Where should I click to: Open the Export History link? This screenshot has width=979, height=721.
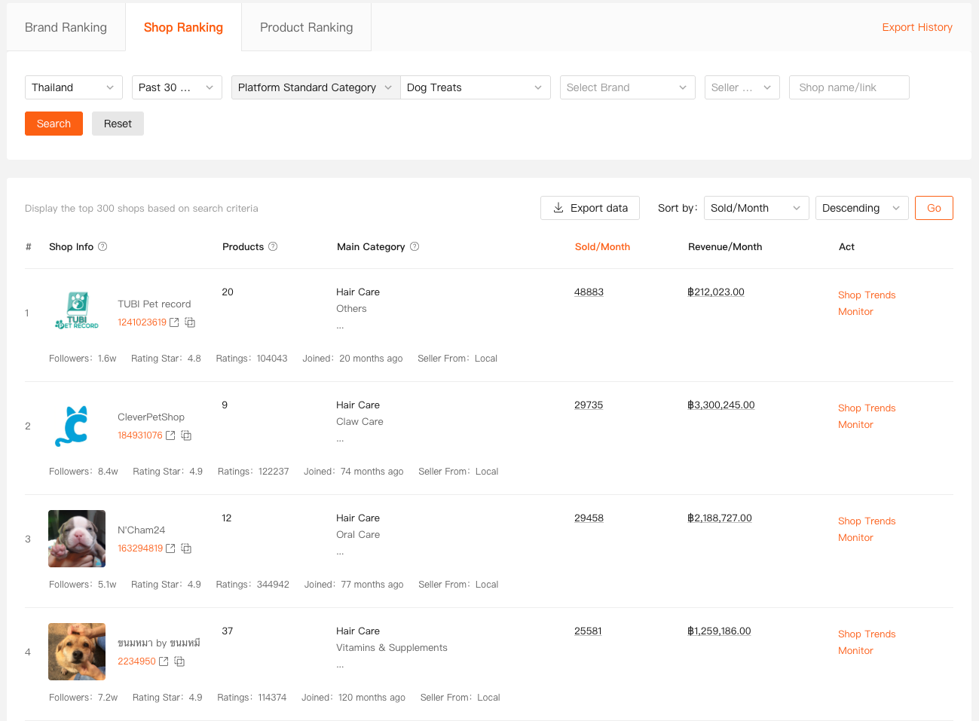pos(916,27)
